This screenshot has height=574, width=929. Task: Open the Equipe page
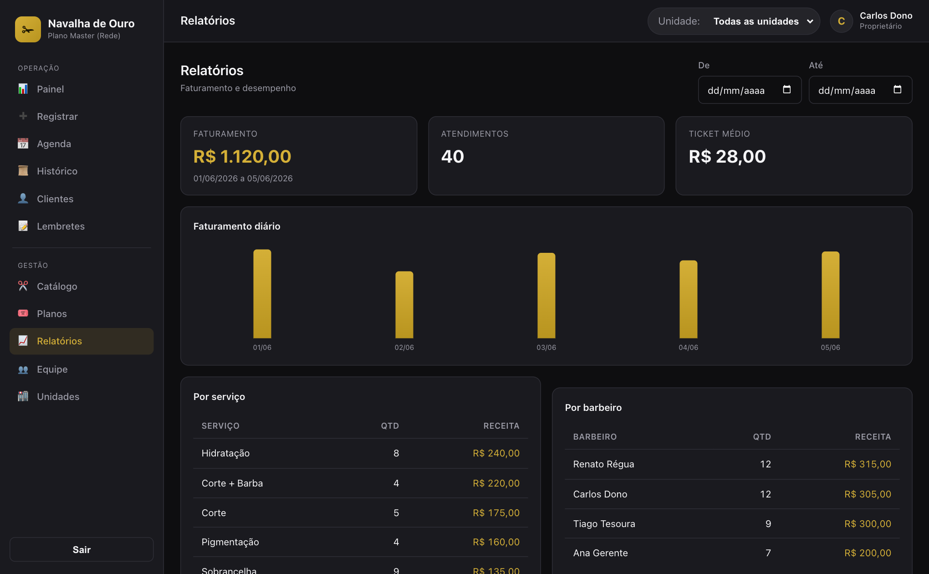click(82, 369)
